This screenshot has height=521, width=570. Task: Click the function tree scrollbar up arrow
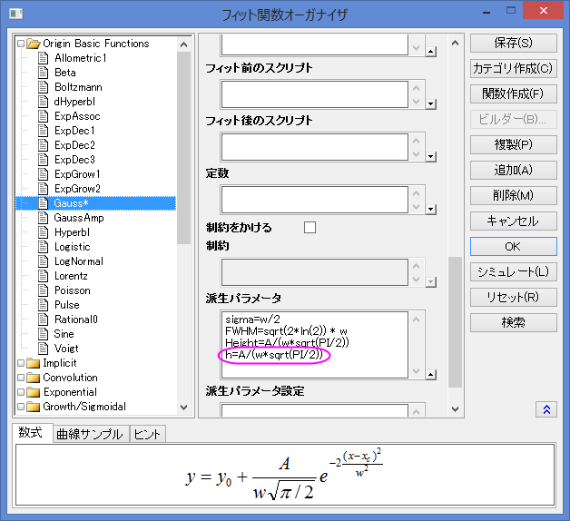pos(184,44)
